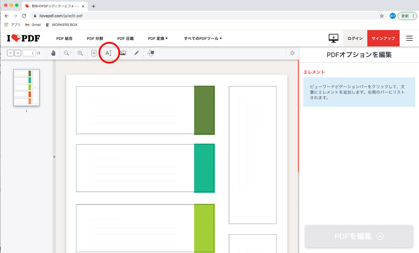Go to the previous page arrow
Viewport: 419px width, 253px height.
pos(10,53)
